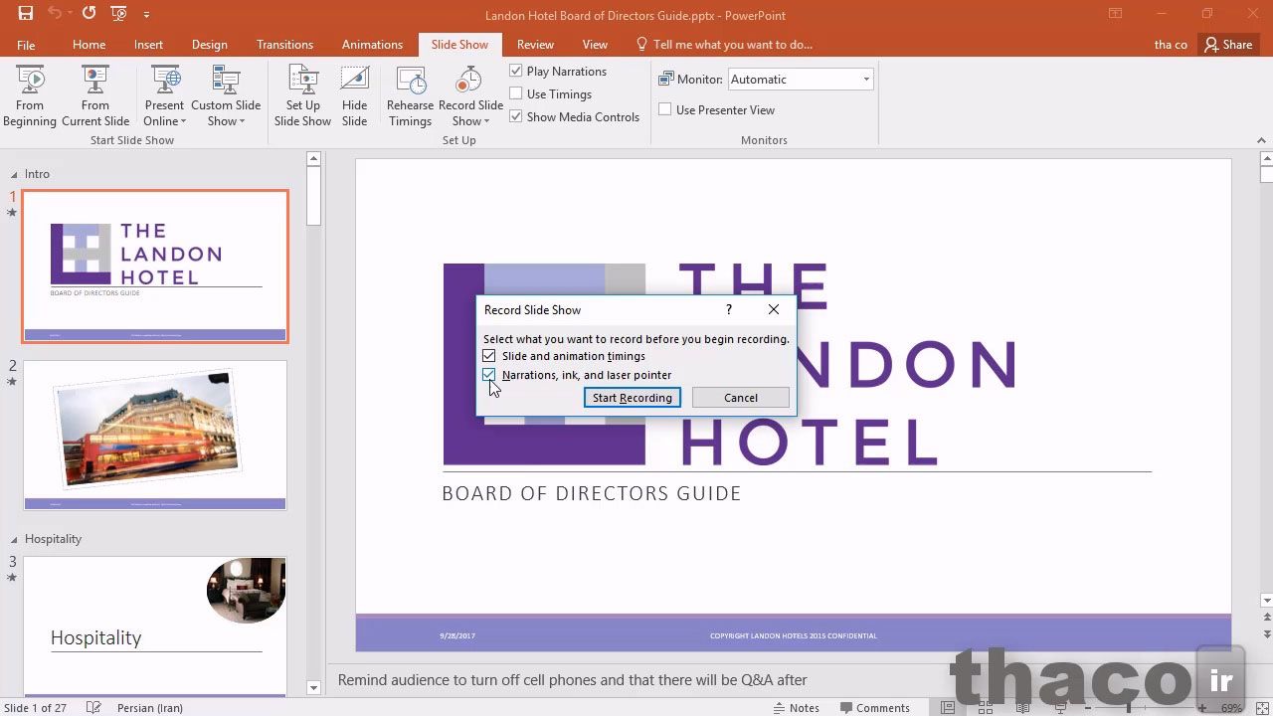Screen dimensions: 1273x716
Task: Switch to Reading View icon
Action: click(1021, 708)
